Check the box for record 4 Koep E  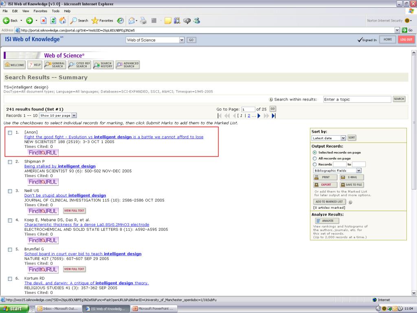10,220
